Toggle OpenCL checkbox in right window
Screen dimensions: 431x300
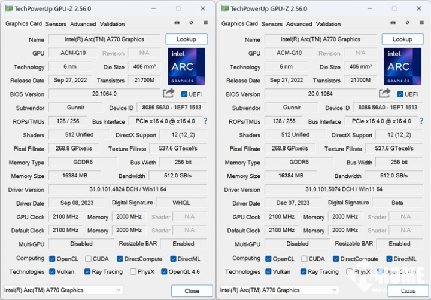point(268,259)
